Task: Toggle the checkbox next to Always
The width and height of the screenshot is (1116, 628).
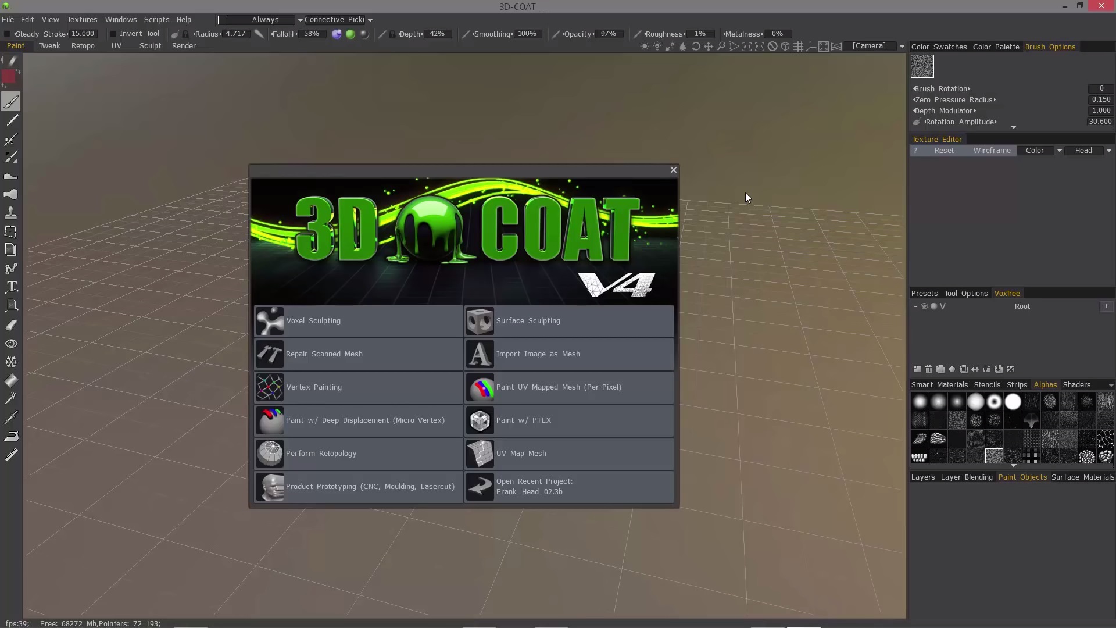Action: [222, 20]
